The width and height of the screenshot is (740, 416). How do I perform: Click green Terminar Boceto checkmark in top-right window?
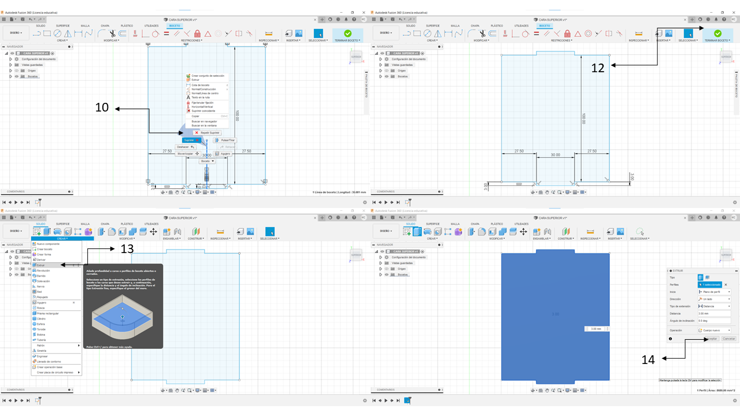click(717, 34)
